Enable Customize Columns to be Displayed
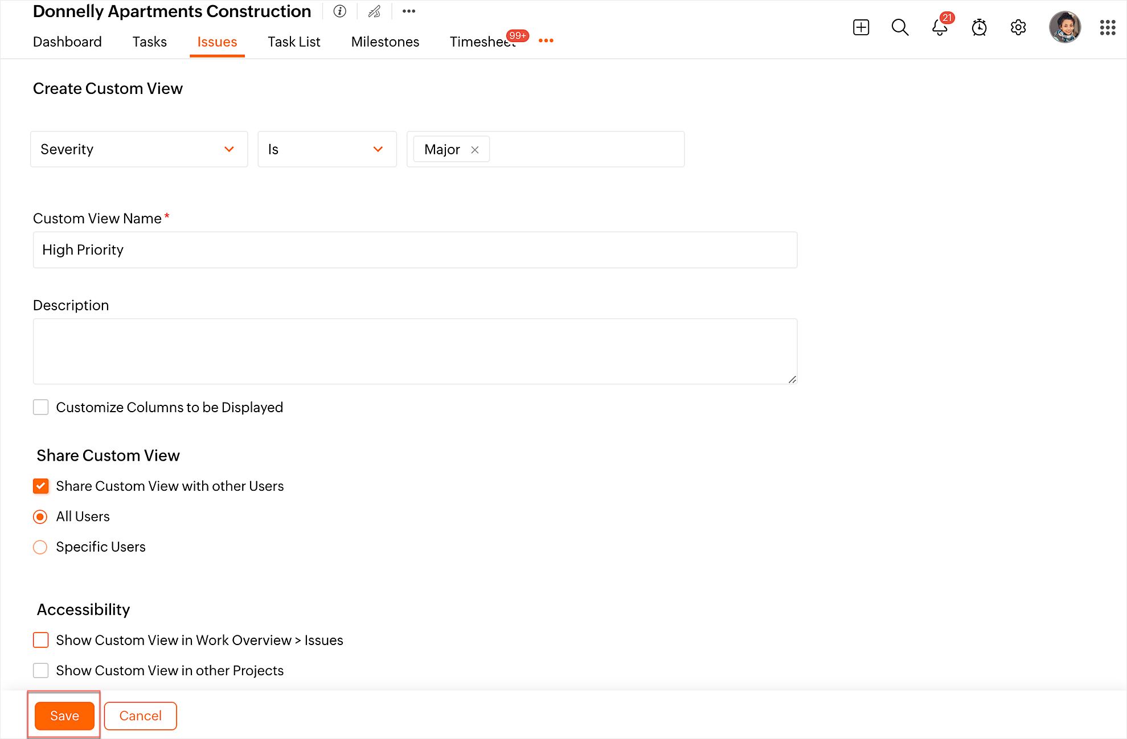Screen dimensions: 1127x739 tap(41, 407)
